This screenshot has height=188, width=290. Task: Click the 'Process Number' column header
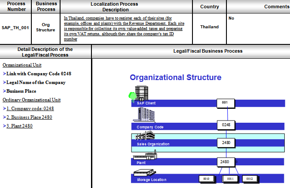(x=16, y=7)
